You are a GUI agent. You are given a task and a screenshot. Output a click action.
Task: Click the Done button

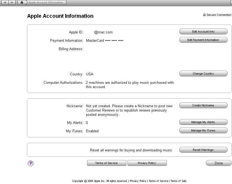pos(219,163)
